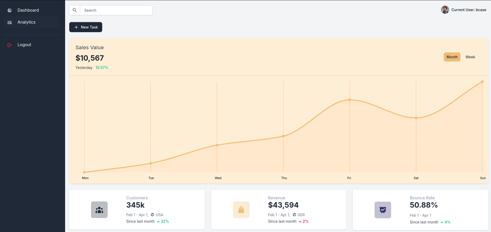Click the Dashboard pie chart icon
The width and height of the screenshot is (491, 232).
click(x=10, y=10)
